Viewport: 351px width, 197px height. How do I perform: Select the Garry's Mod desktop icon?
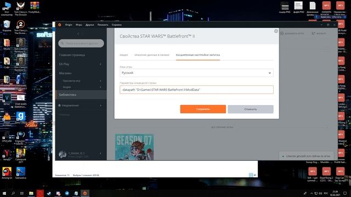(x=21, y=118)
